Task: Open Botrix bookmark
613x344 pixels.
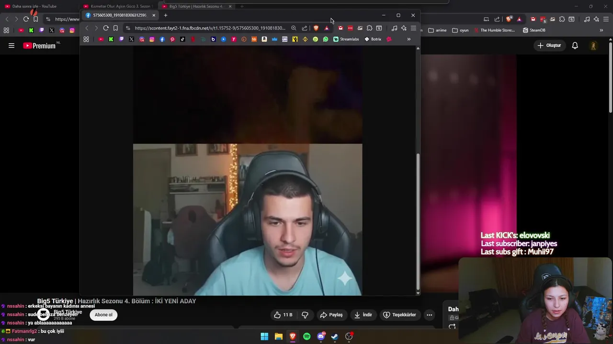Action: 373,39
